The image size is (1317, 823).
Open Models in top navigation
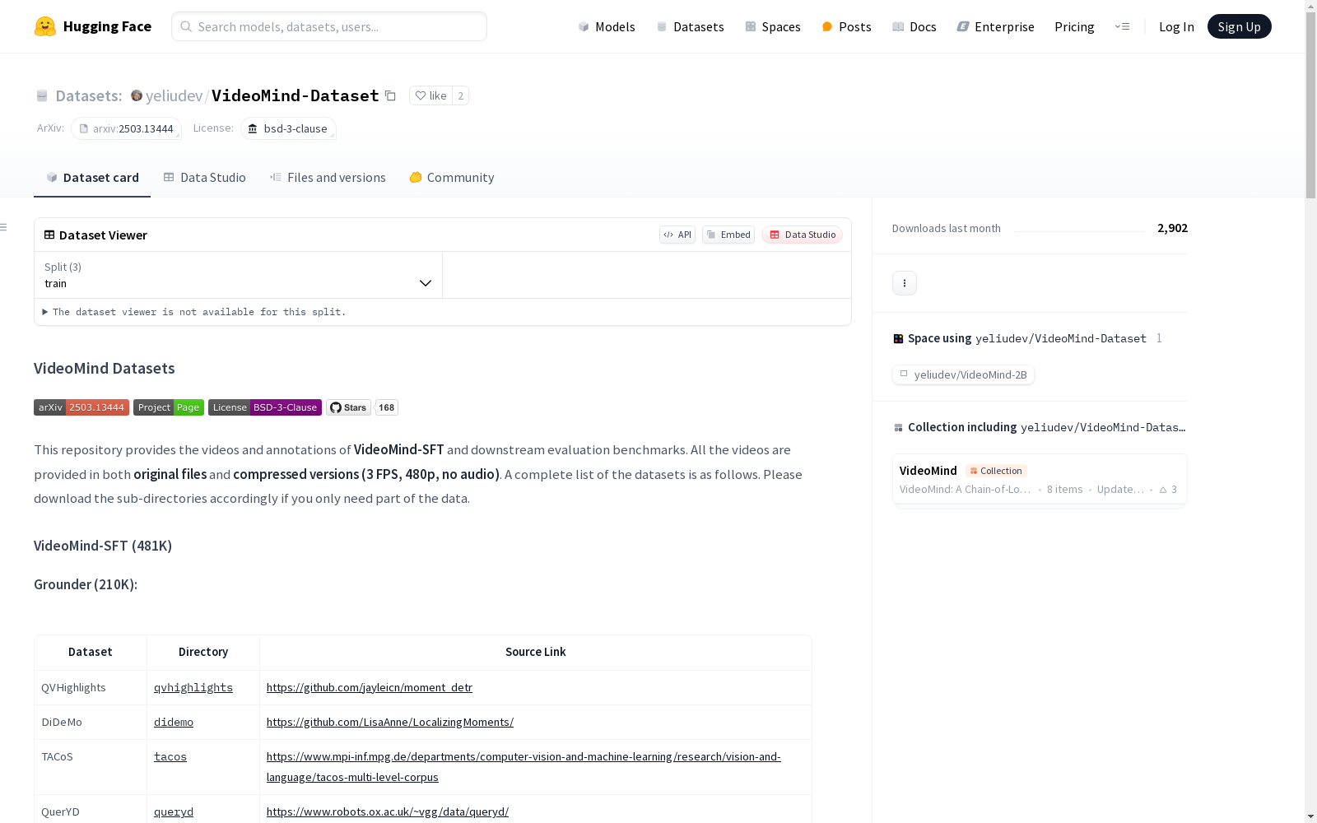click(x=607, y=27)
